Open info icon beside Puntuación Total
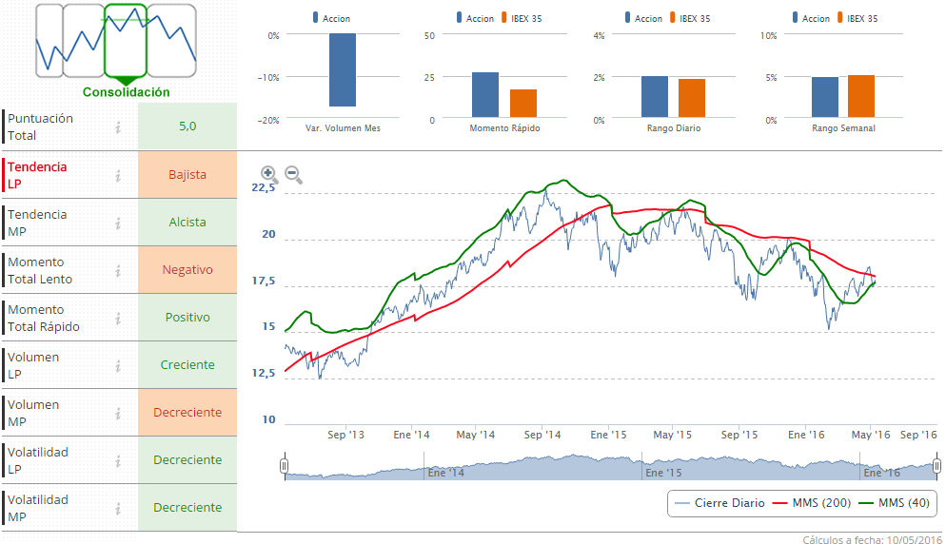This screenshot has width=946, height=544. (119, 127)
